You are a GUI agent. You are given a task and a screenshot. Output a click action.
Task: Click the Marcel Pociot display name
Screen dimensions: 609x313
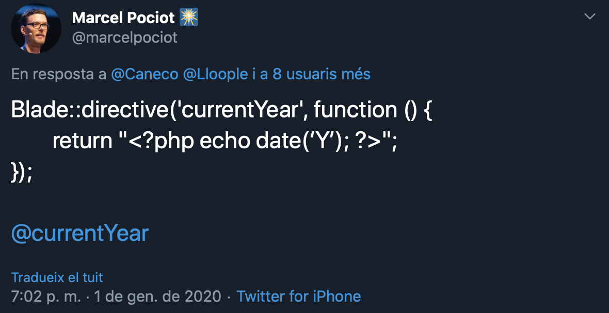tap(124, 18)
